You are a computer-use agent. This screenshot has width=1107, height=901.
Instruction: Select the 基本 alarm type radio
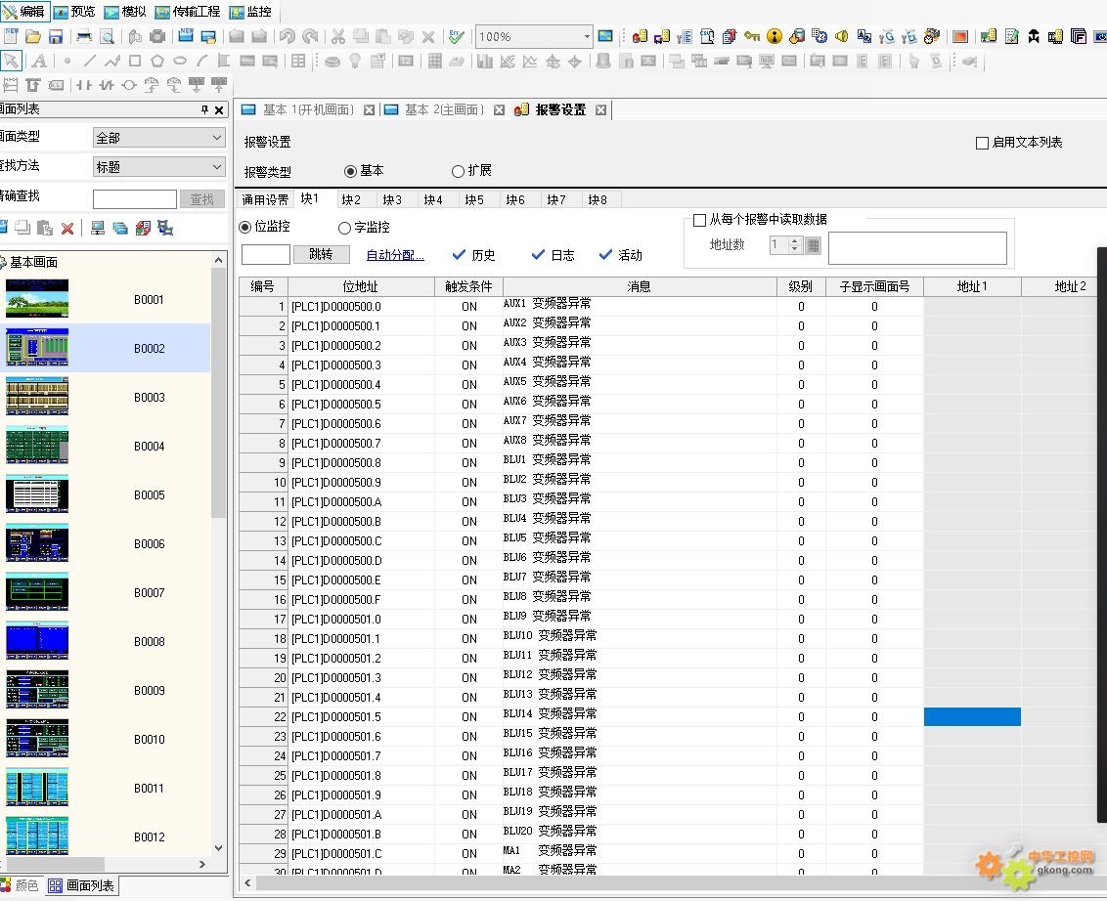click(x=350, y=171)
